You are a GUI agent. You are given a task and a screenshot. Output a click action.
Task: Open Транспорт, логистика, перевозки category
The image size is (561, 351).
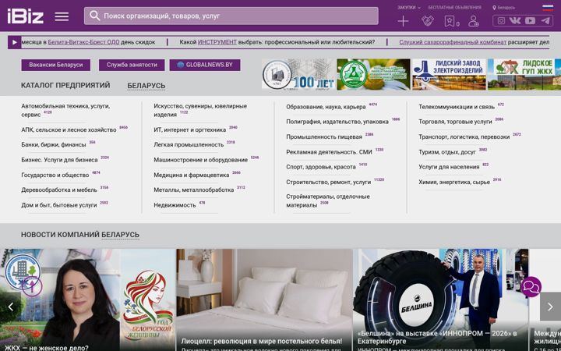[x=464, y=136]
